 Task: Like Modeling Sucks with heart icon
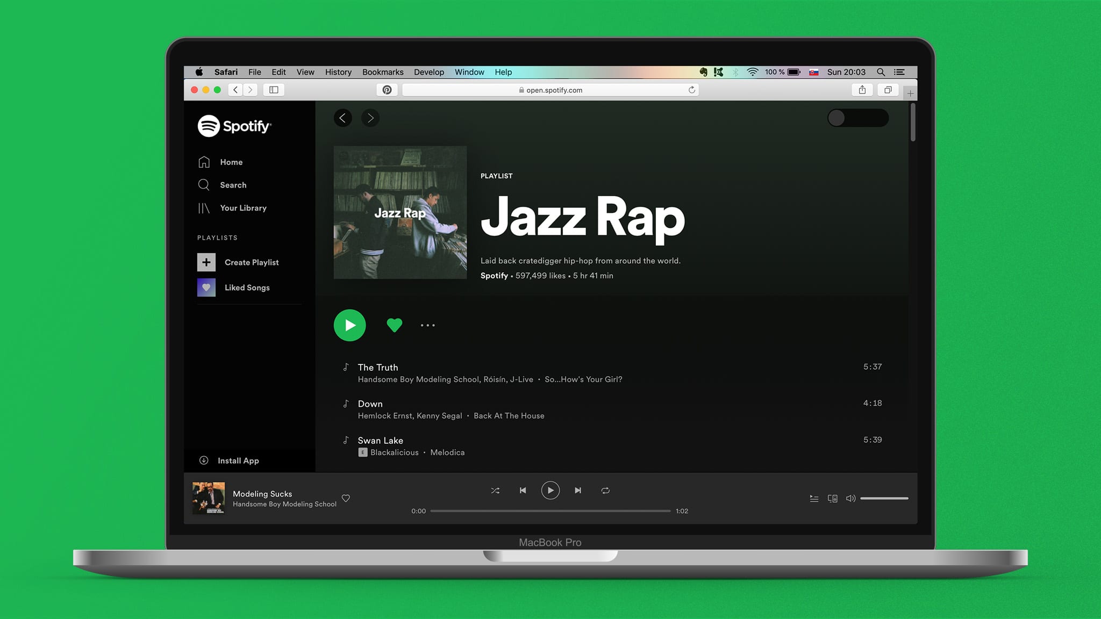coord(346,498)
